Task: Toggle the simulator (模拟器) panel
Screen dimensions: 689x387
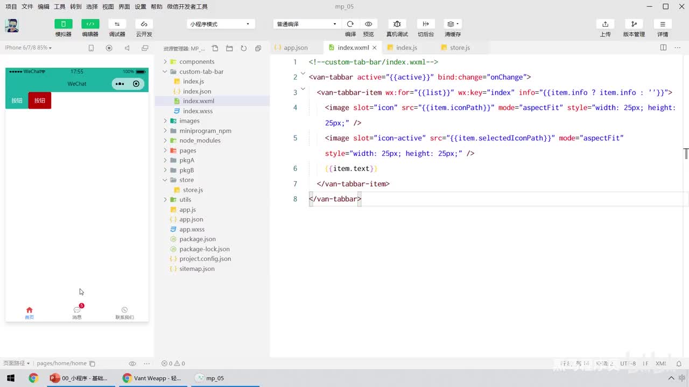Action: point(63,24)
